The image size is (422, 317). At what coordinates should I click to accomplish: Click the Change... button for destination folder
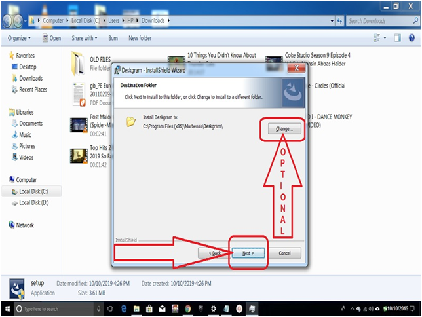(x=284, y=129)
